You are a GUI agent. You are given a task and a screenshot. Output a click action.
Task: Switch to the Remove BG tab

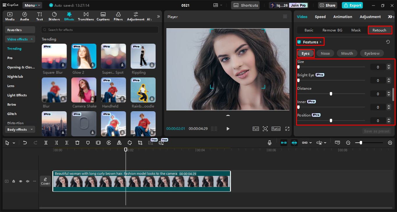click(332, 30)
